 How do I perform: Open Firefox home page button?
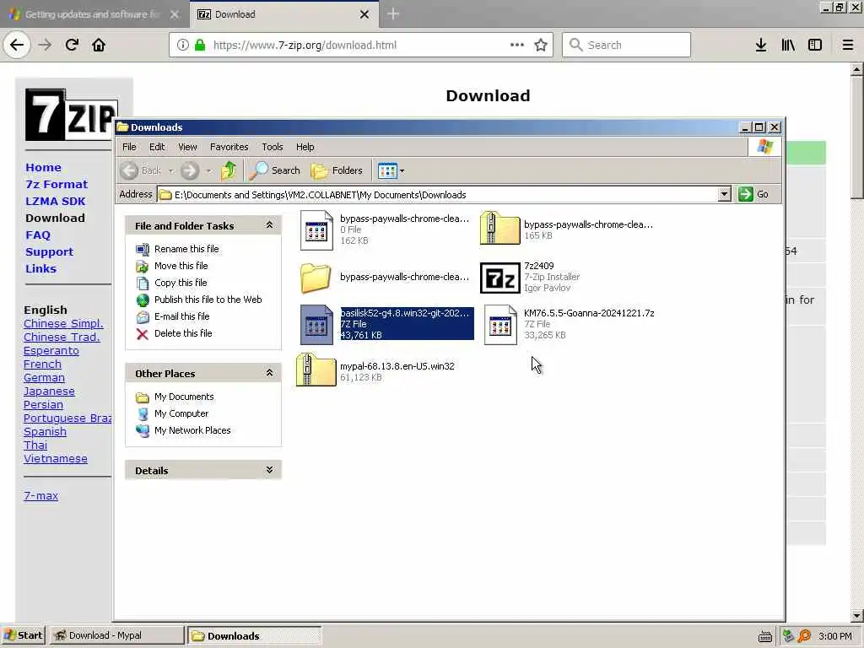pos(99,46)
